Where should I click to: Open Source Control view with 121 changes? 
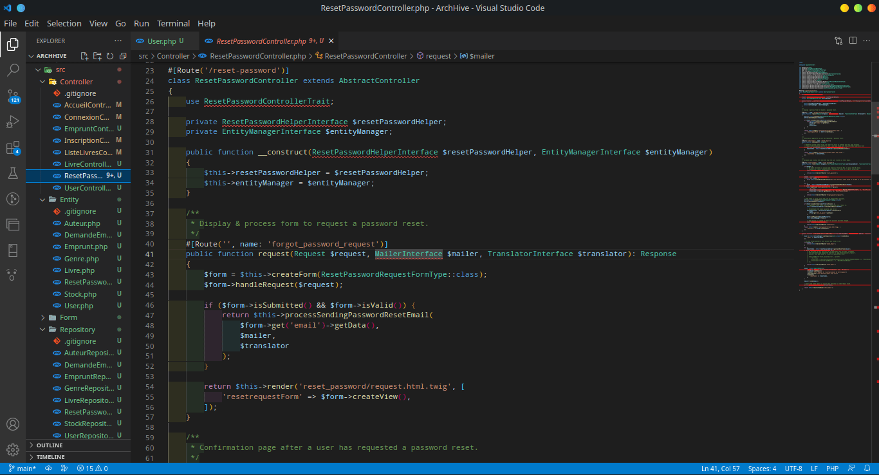pos(13,96)
